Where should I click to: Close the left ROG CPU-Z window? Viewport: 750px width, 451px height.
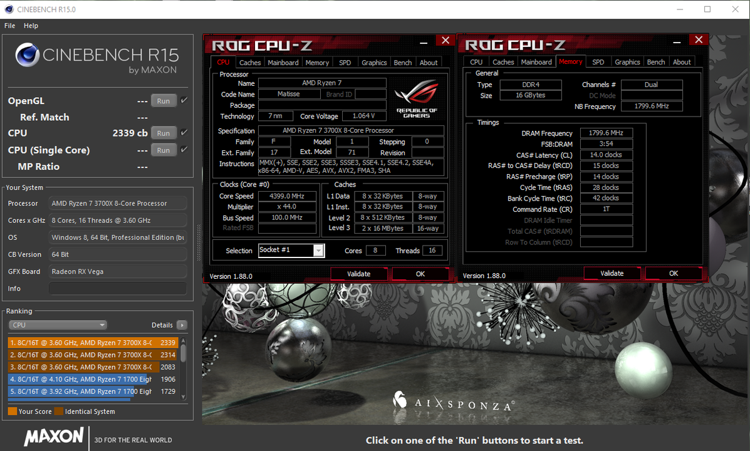click(445, 40)
